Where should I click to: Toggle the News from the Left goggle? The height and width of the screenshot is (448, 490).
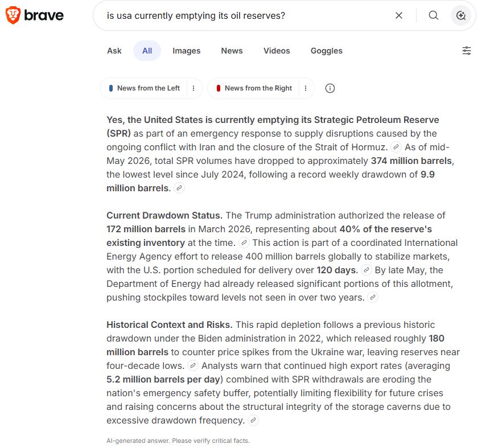click(x=144, y=88)
